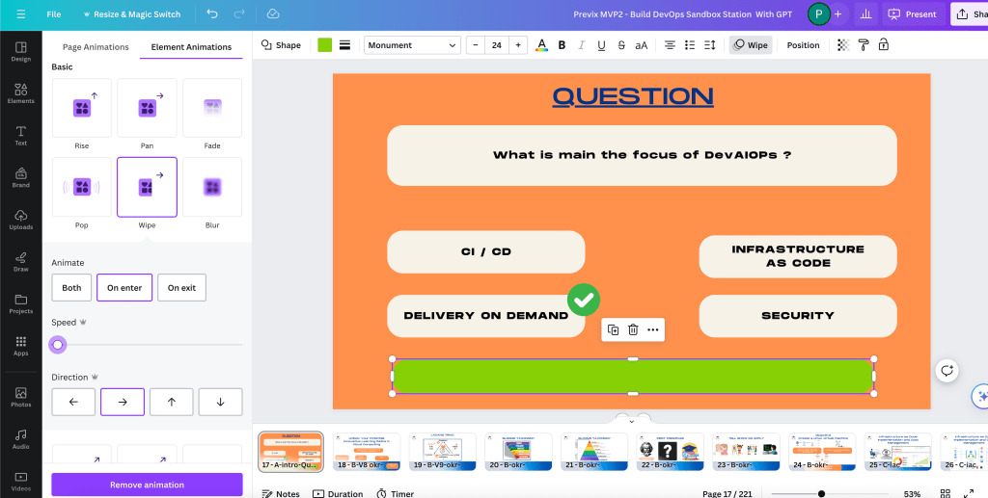Open the Draw sidebar panel
The image size is (988, 498).
point(21,262)
